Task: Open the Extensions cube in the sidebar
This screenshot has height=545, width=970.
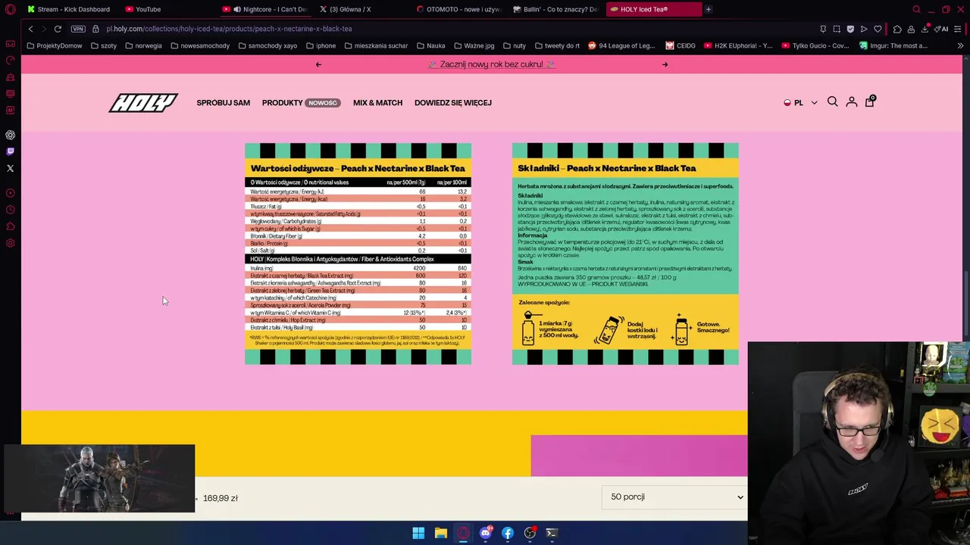Action: (x=11, y=226)
